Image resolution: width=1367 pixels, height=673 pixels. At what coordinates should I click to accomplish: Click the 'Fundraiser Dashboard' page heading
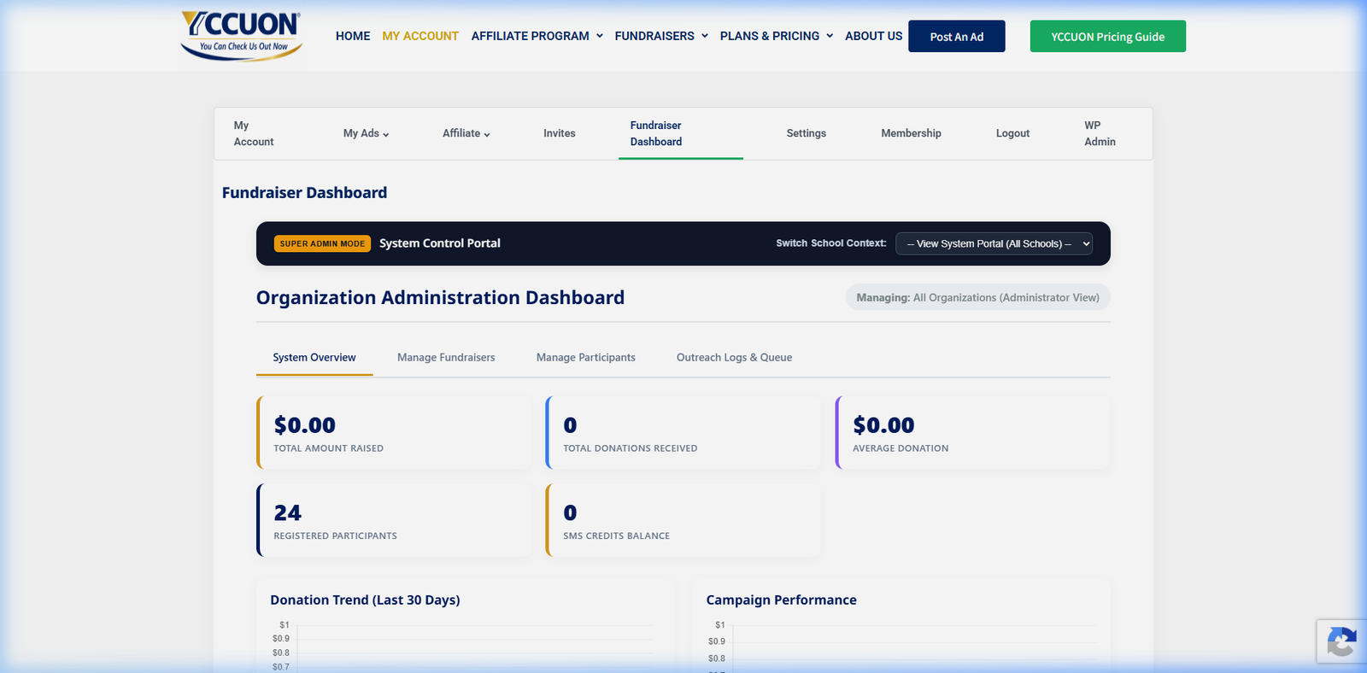(x=304, y=193)
